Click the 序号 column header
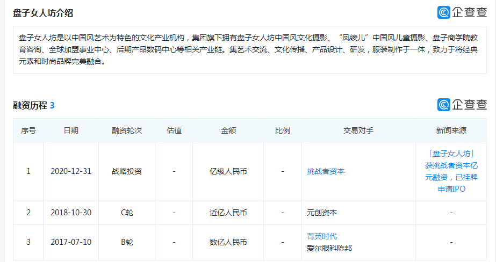The height and width of the screenshot is (262, 496). point(28,130)
